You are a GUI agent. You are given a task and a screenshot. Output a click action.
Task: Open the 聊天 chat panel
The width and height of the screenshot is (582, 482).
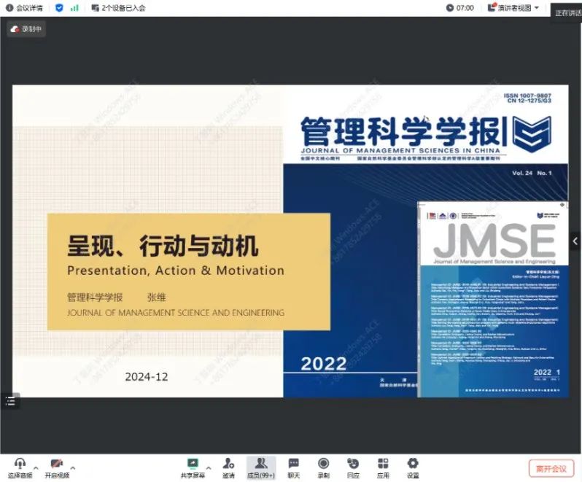(293, 464)
